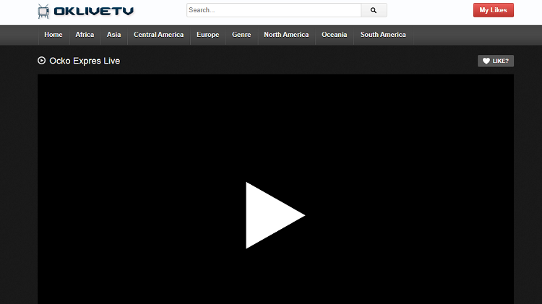Click the magnifier search button
This screenshot has height=304, width=542.
pos(374,10)
